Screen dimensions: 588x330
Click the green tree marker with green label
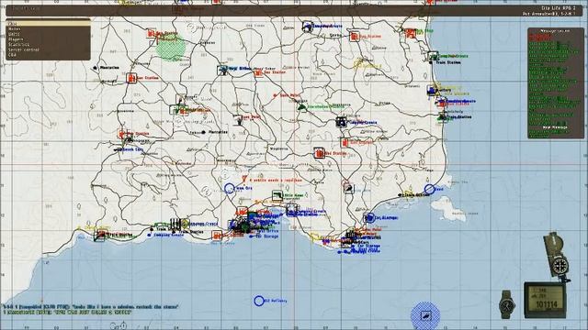coord(301,107)
